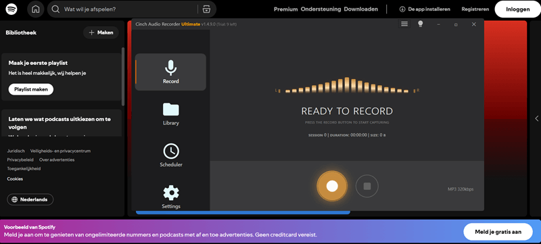The image size is (541, 244).
Task: Start recording with the orange Record button
Action: tap(332, 186)
